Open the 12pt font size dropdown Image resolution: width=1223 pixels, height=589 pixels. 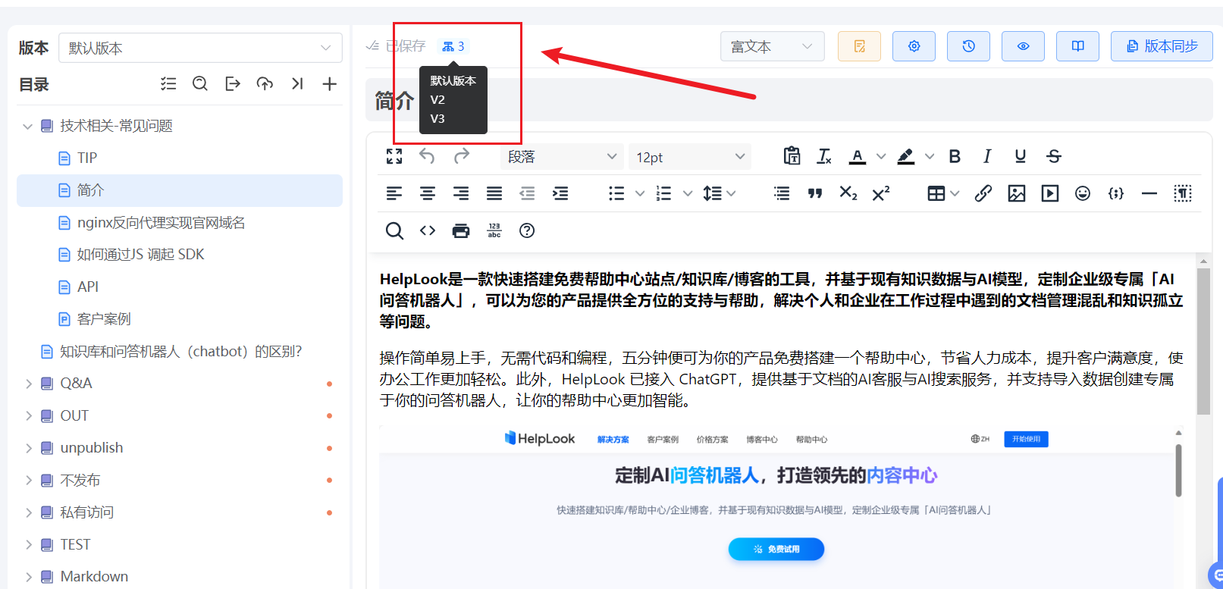pos(690,156)
